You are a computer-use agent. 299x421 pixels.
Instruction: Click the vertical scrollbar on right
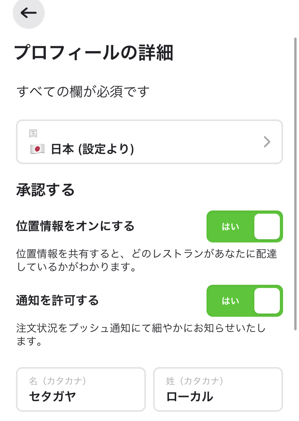[295, 184]
